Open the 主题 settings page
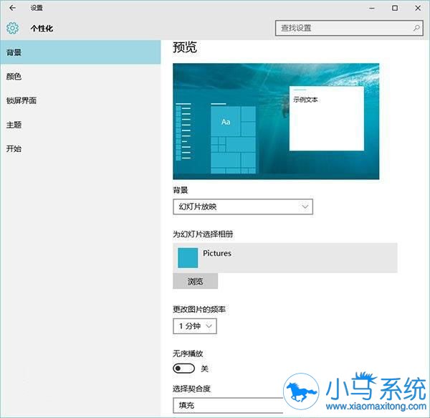Image resolution: width=430 pixels, height=418 pixels. point(80,125)
